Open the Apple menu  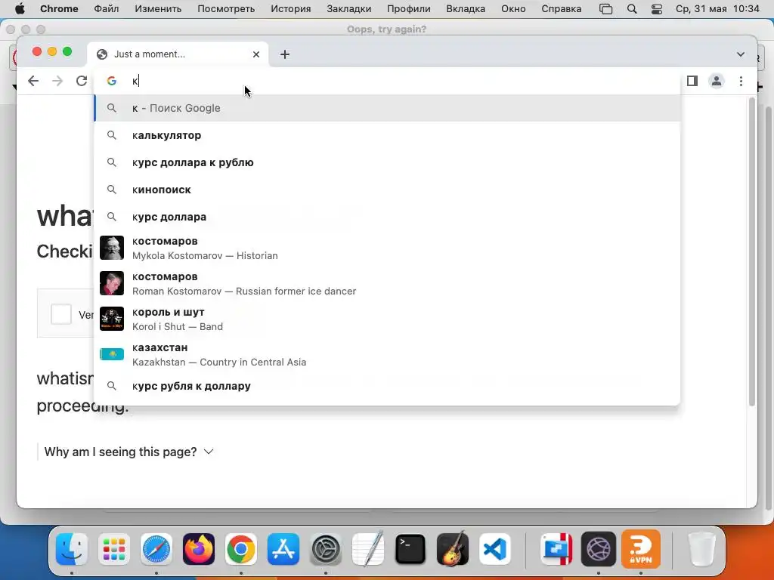pyautogui.click(x=20, y=9)
